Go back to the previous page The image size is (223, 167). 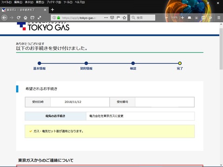[4, 18]
